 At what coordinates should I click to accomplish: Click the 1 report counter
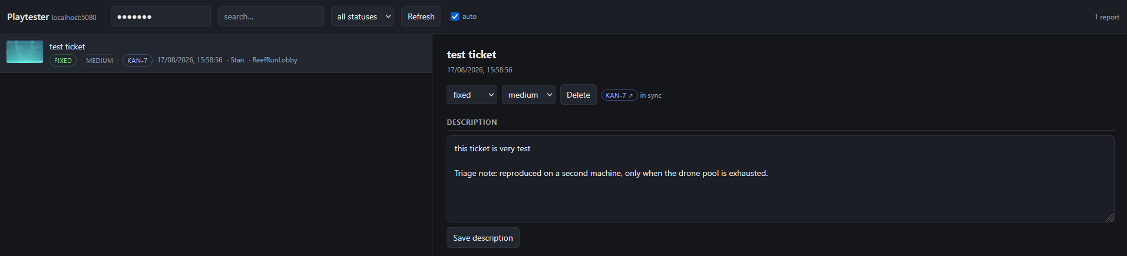pyautogui.click(x=1107, y=17)
